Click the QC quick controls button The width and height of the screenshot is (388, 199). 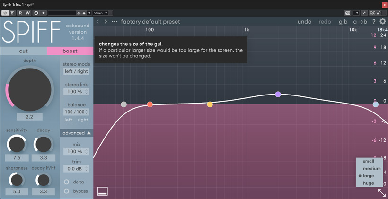[x=372, y=13]
